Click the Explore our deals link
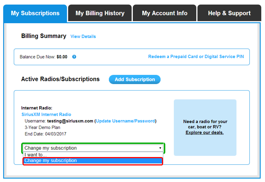265x182 pixels. [x=204, y=133]
